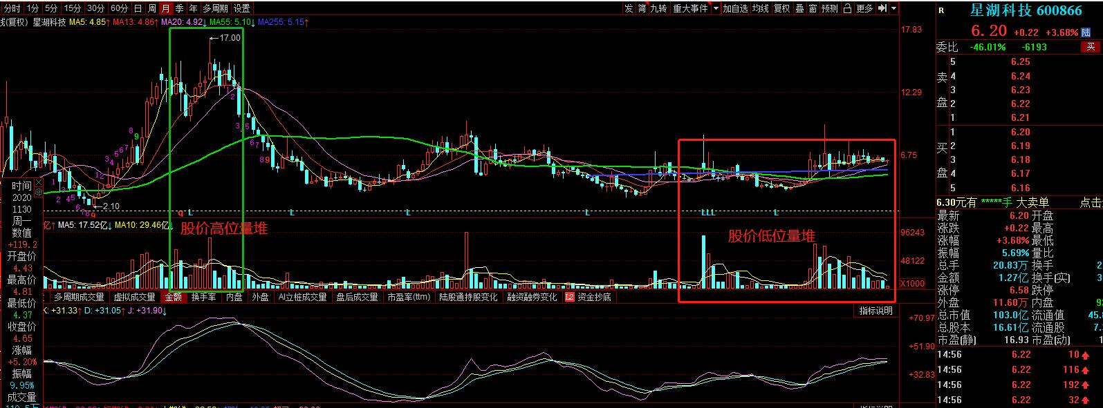Click the 委比 -46.01% value
Viewport: 1103px width, 408px height.
coord(988,47)
